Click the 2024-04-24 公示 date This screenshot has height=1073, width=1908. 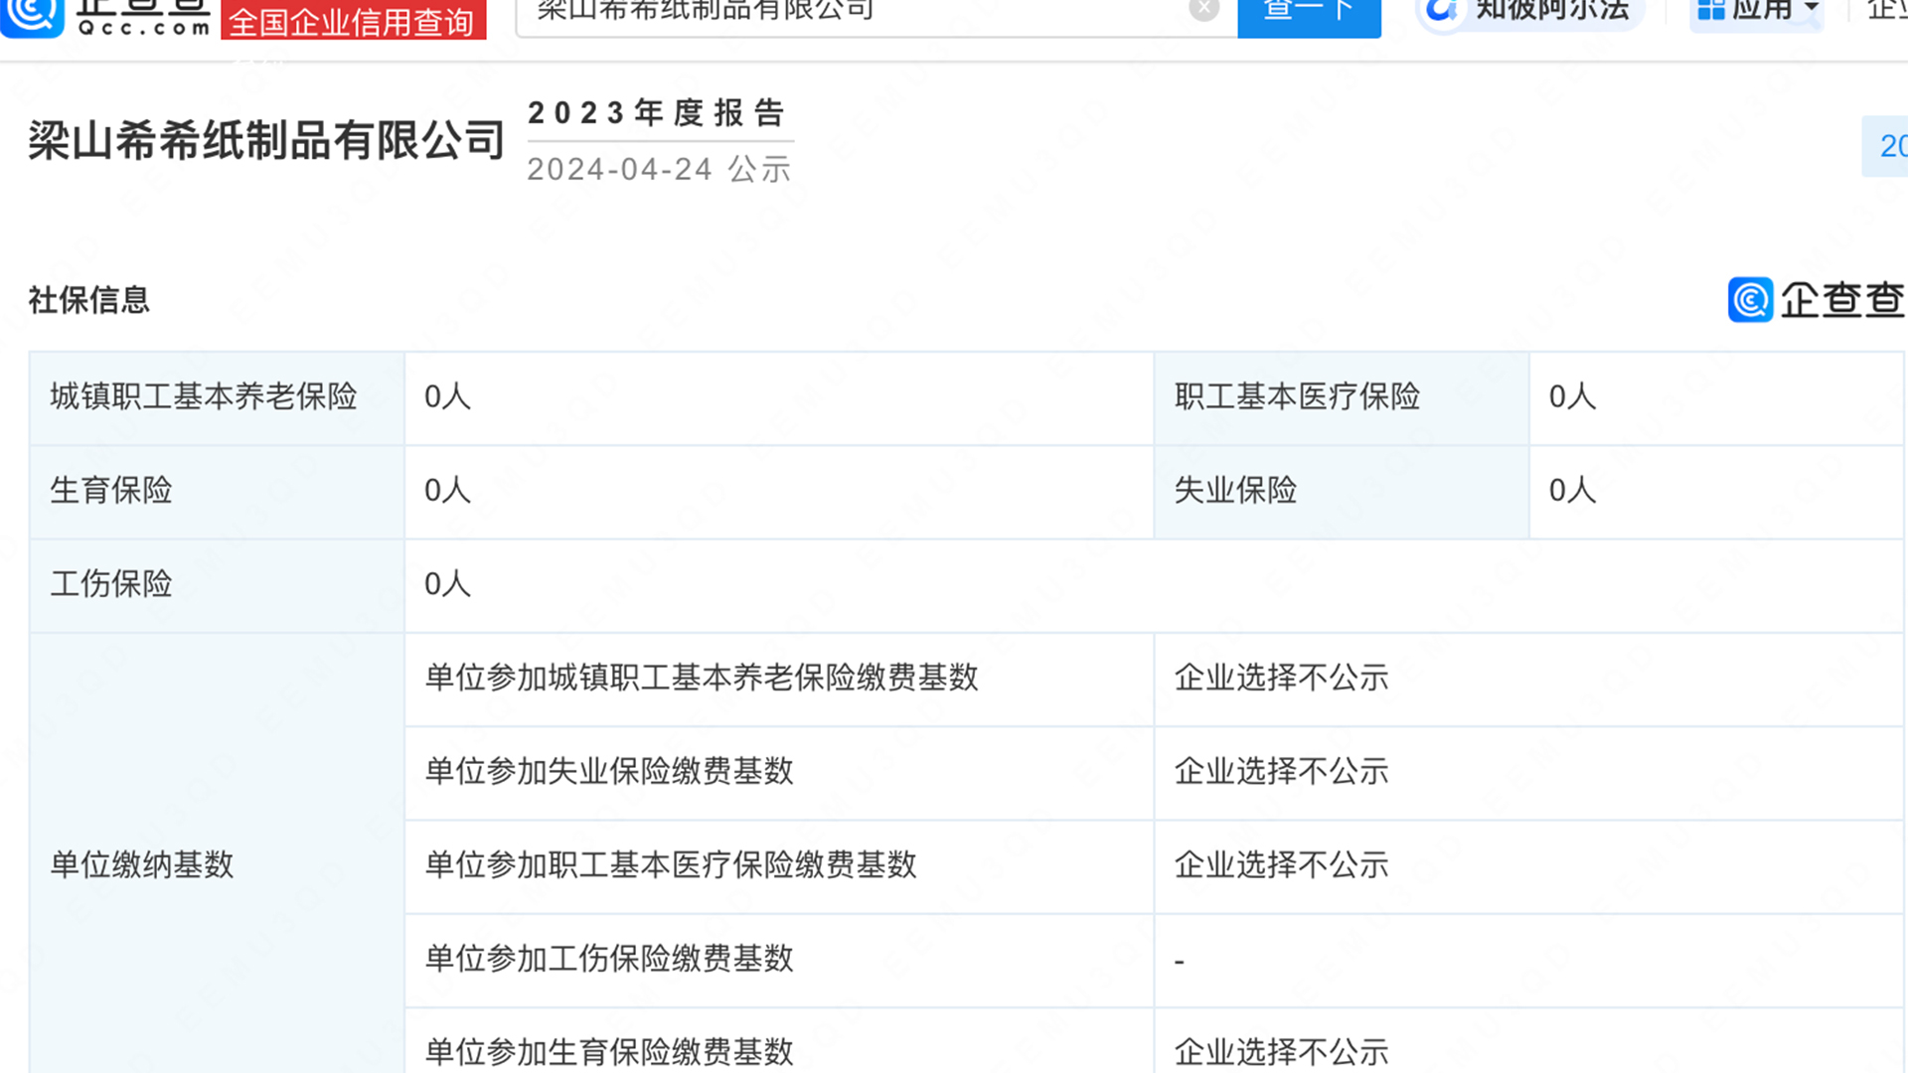coord(659,169)
